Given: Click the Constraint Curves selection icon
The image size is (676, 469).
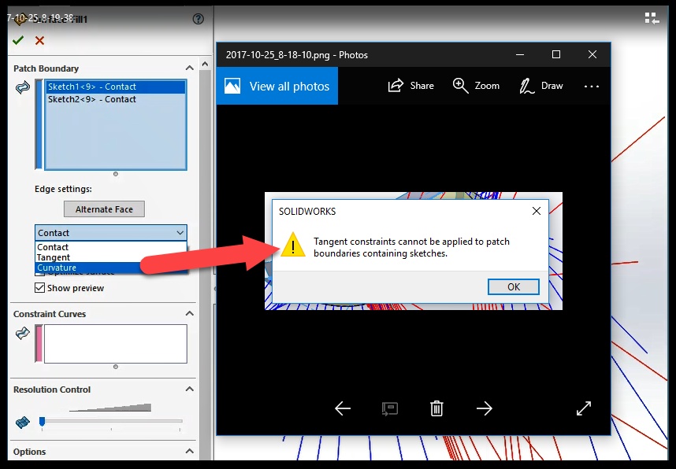Looking at the screenshot, I should 22,333.
